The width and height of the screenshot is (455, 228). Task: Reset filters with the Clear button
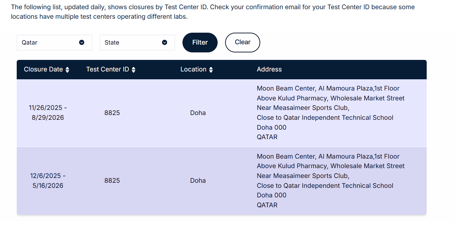(x=243, y=43)
